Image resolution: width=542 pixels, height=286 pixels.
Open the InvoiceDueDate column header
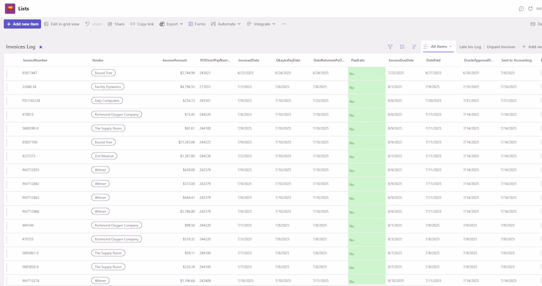(x=401, y=60)
